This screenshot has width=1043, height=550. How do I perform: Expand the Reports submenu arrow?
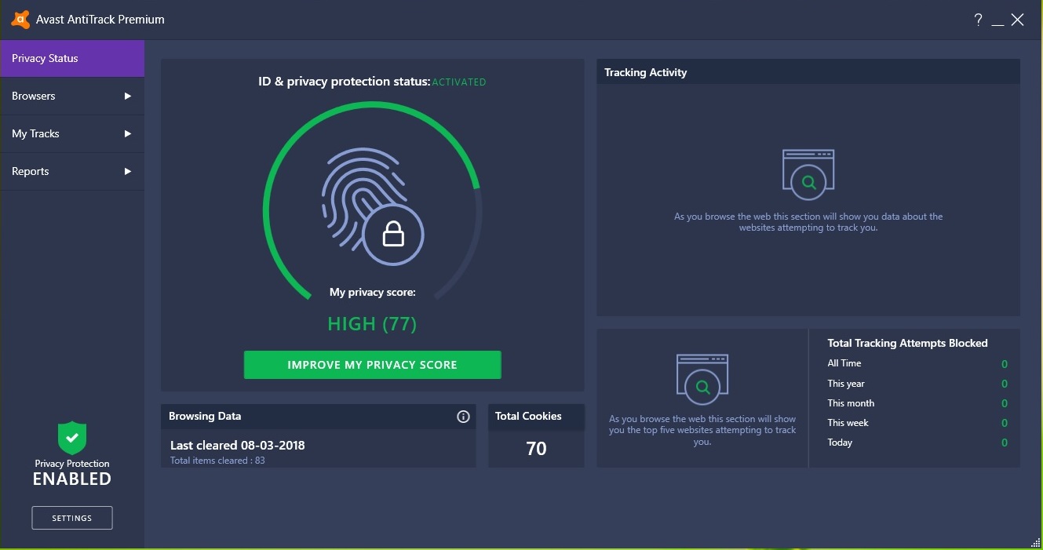[128, 172]
